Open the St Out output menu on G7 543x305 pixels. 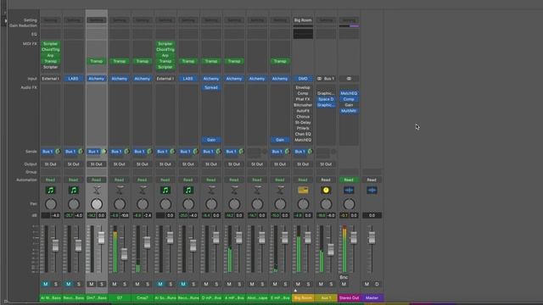120,164
